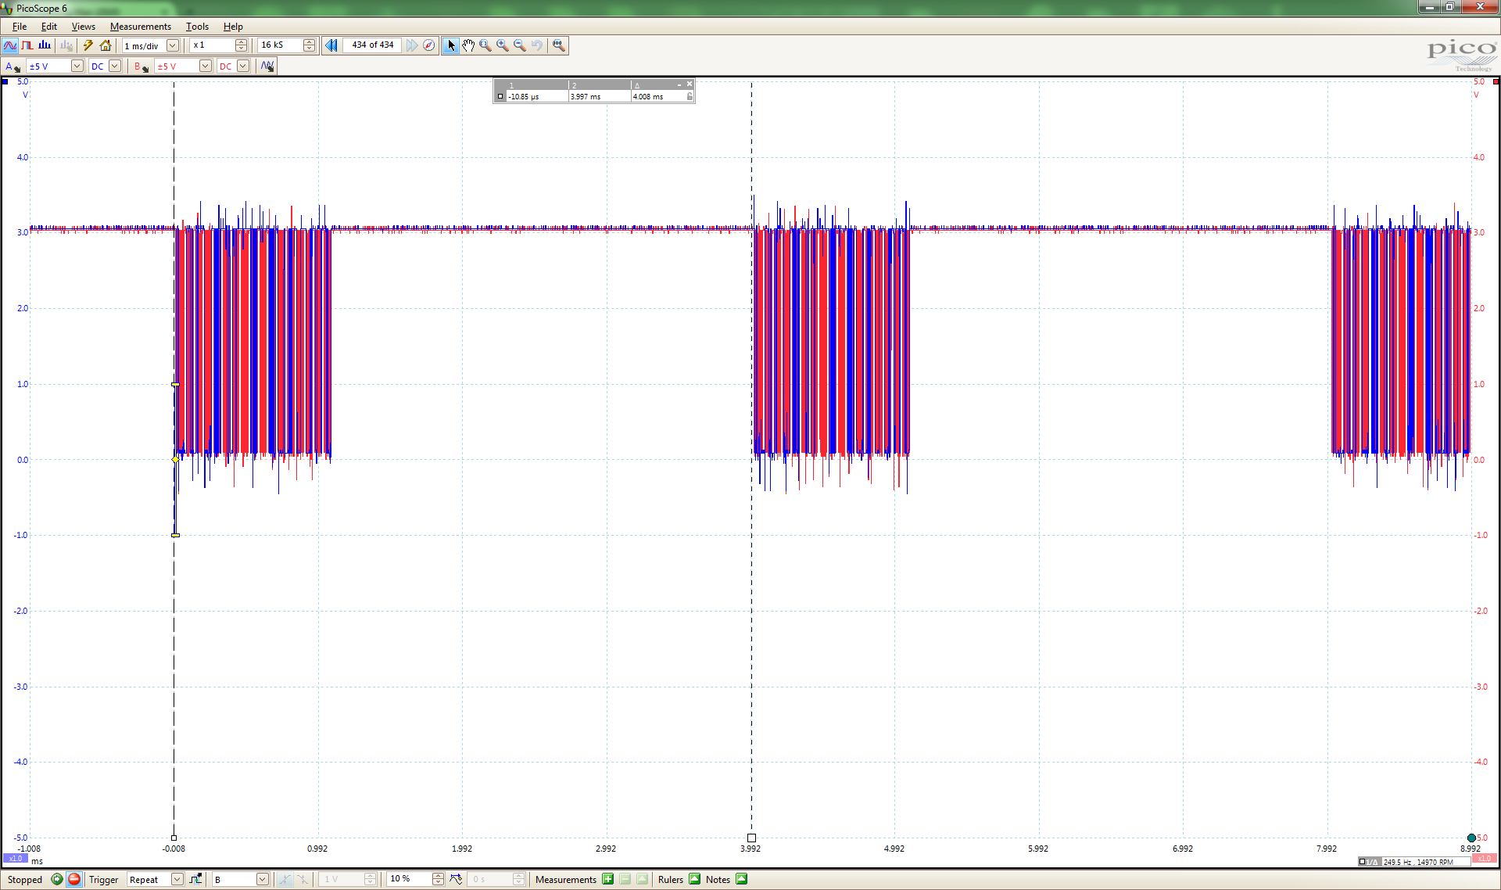This screenshot has width=1501, height=890.
Task: Click the Stopped status text
Action: (25, 880)
